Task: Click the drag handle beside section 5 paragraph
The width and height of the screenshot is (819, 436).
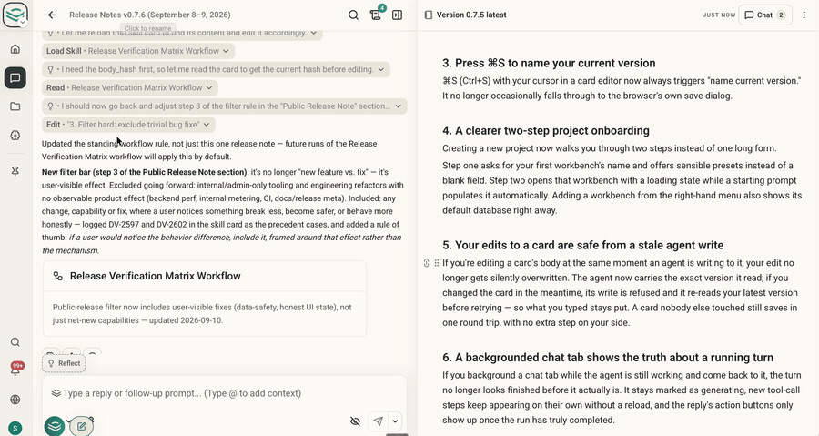Action: coord(437,263)
